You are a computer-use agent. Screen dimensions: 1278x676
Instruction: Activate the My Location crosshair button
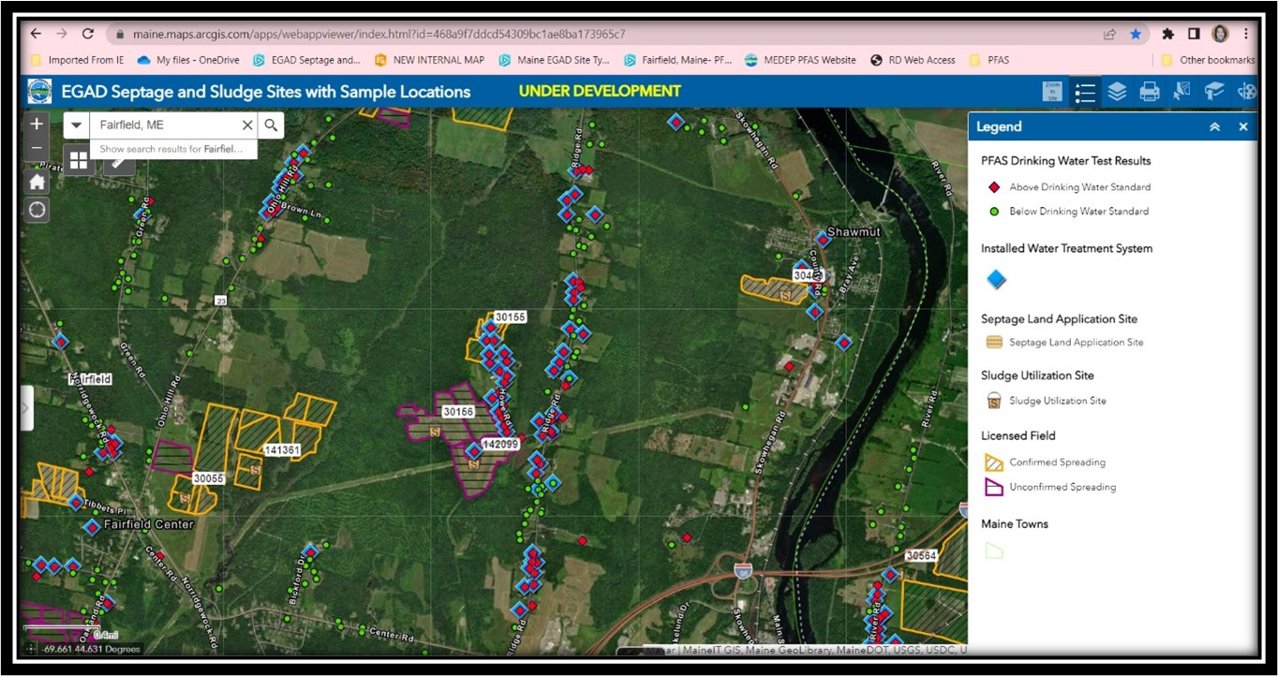[37, 210]
